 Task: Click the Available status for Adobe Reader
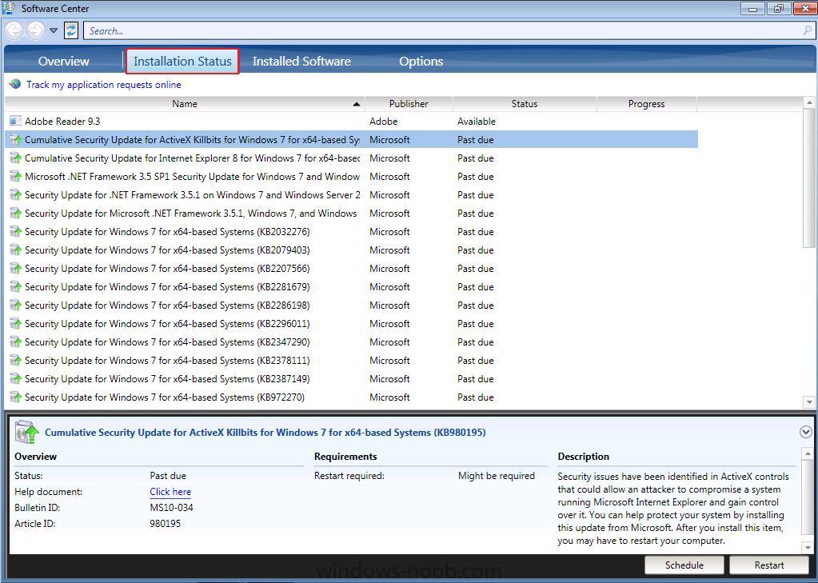pos(477,121)
